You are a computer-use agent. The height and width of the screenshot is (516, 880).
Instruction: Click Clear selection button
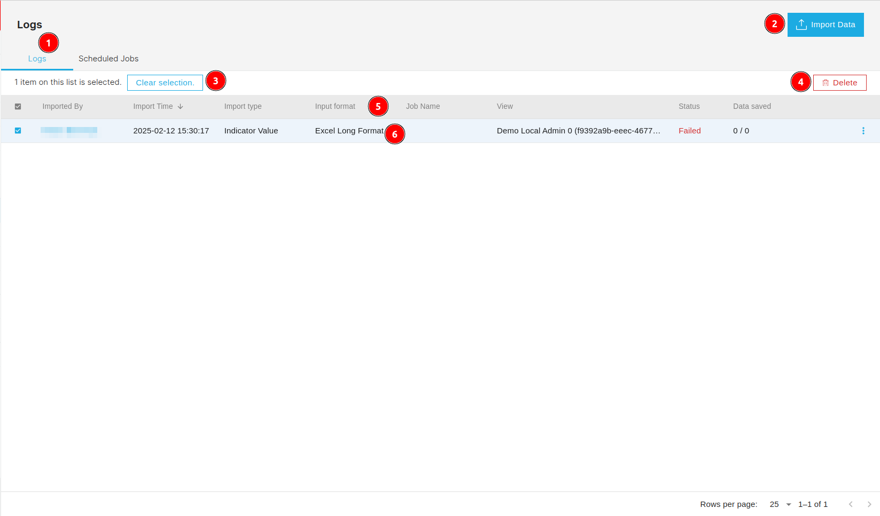[x=165, y=83]
